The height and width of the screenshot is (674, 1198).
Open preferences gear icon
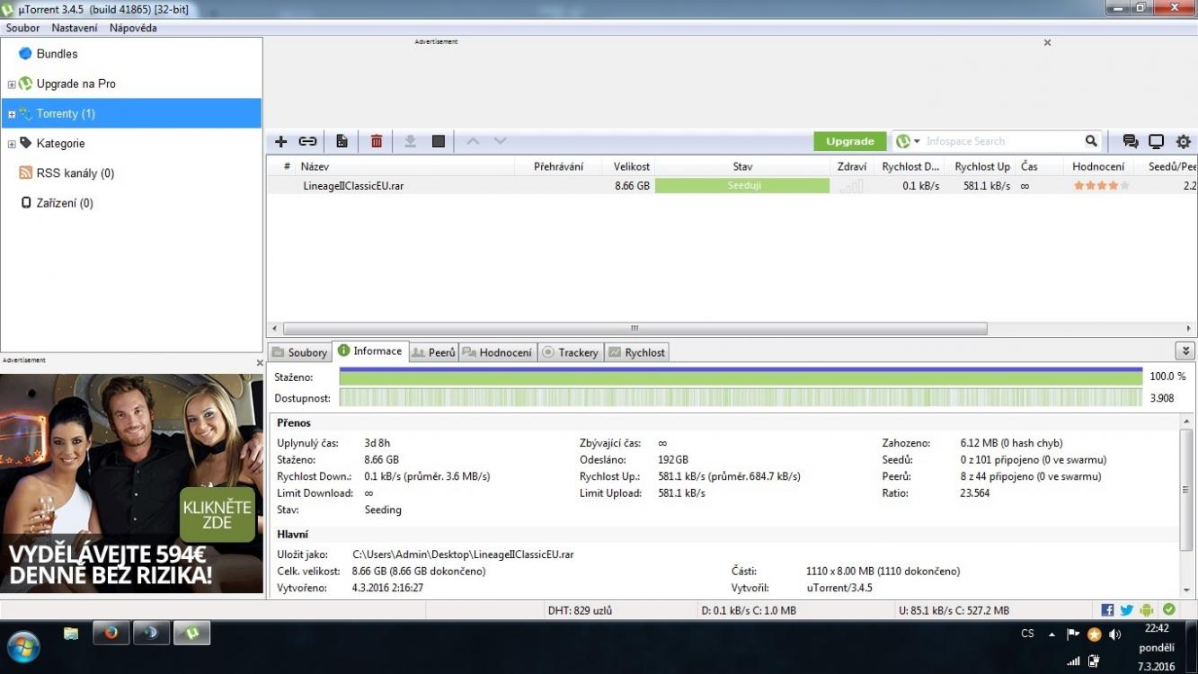pos(1184,141)
